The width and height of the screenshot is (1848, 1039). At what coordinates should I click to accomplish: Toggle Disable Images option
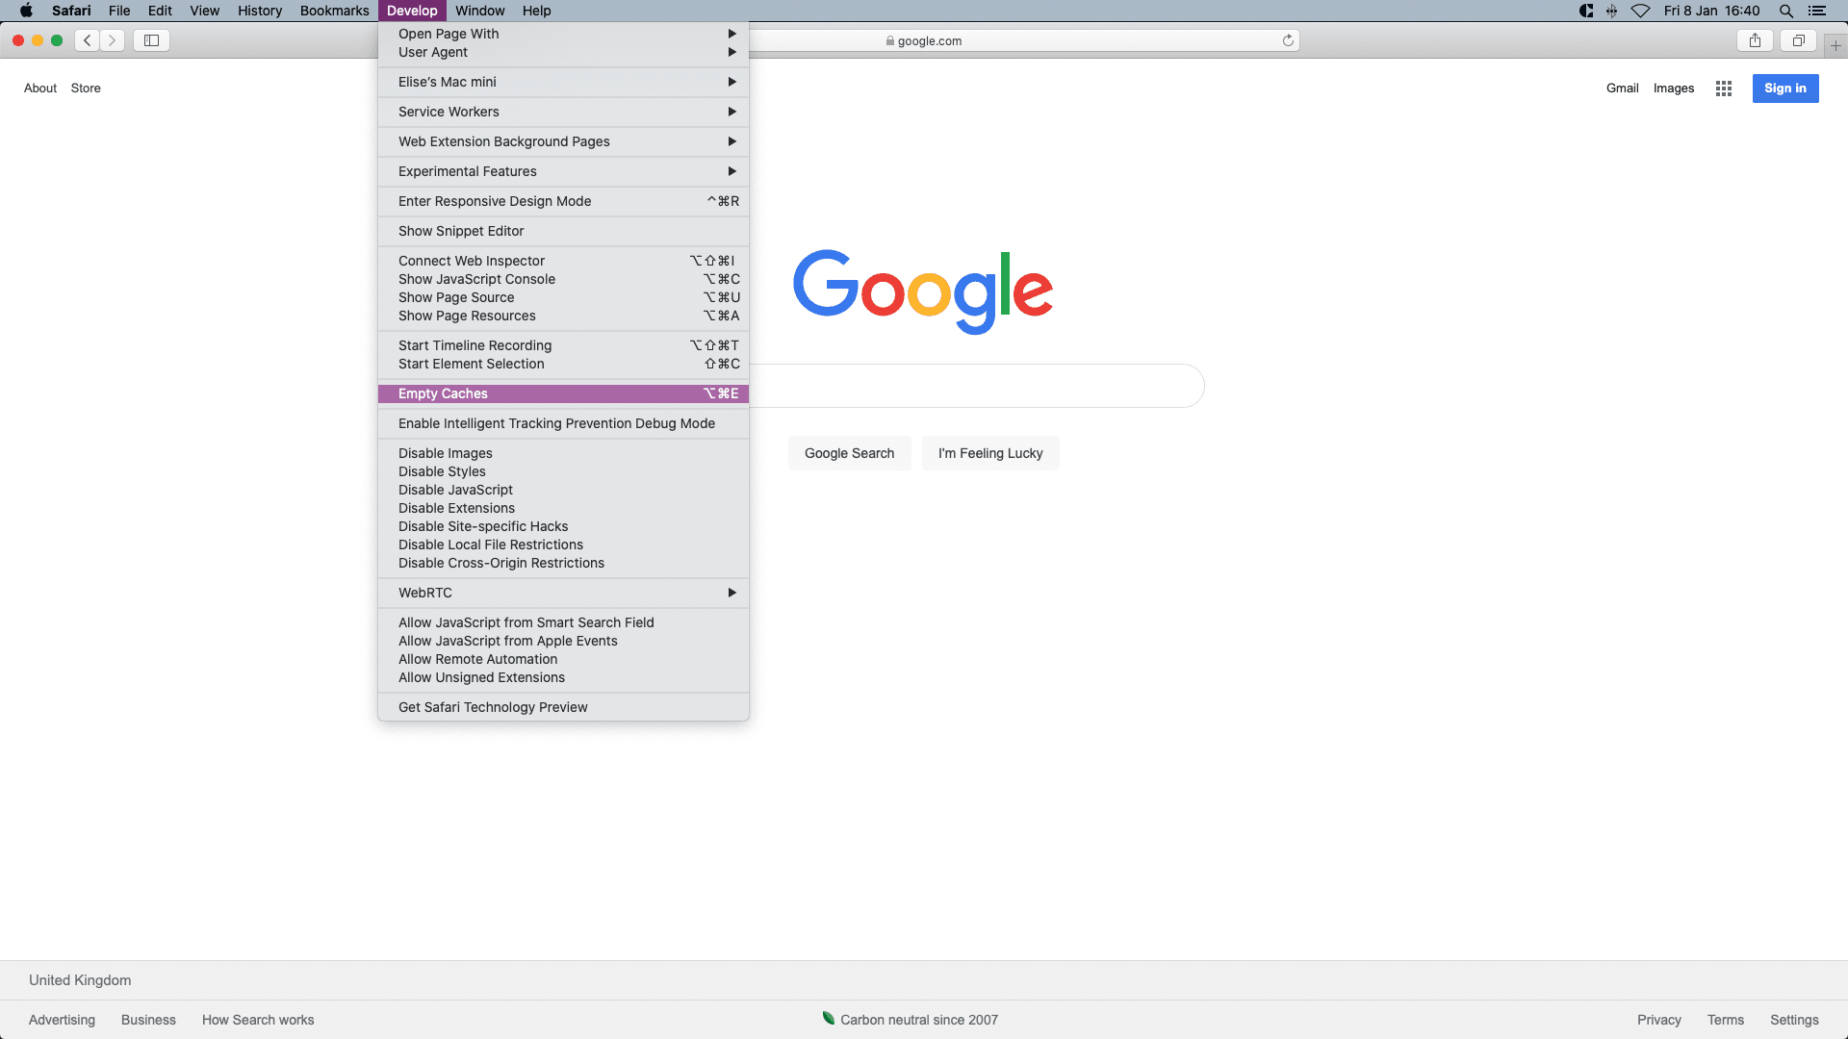(445, 453)
